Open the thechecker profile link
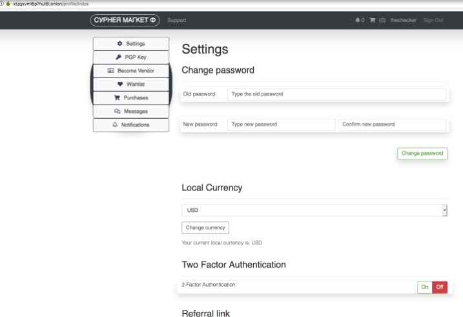This screenshot has width=463, height=317. coord(403,20)
